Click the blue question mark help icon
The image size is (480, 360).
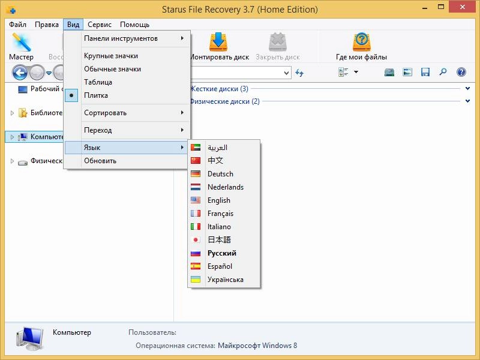[461, 72]
